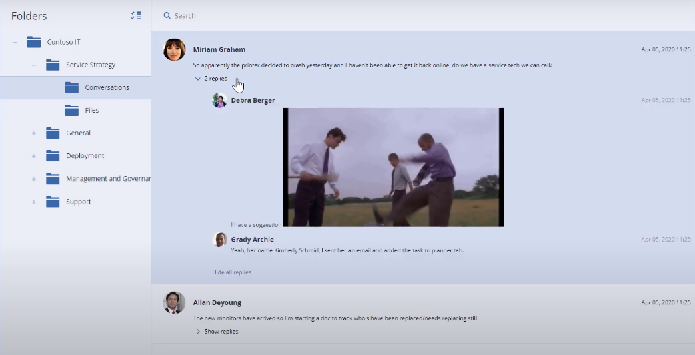Click the Conversations folder icon
The width and height of the screenshot is (695, 355).
(72, 88)
